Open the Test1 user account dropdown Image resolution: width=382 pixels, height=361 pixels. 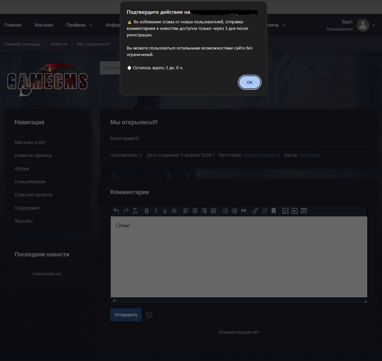click(x=366, y=25)
